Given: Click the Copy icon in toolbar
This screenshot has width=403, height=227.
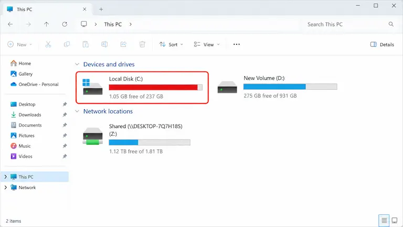Looking at the screenshot, I should 67,44.
